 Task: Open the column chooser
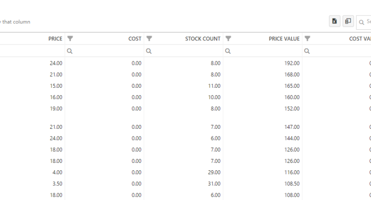pyautogui.click(x=348, y=21)
